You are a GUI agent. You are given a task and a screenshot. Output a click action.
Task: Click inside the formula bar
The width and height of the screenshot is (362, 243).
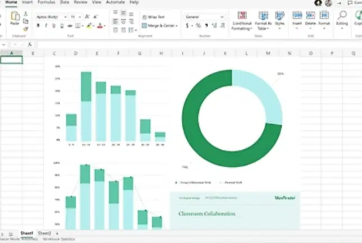(x=199, y=44)
